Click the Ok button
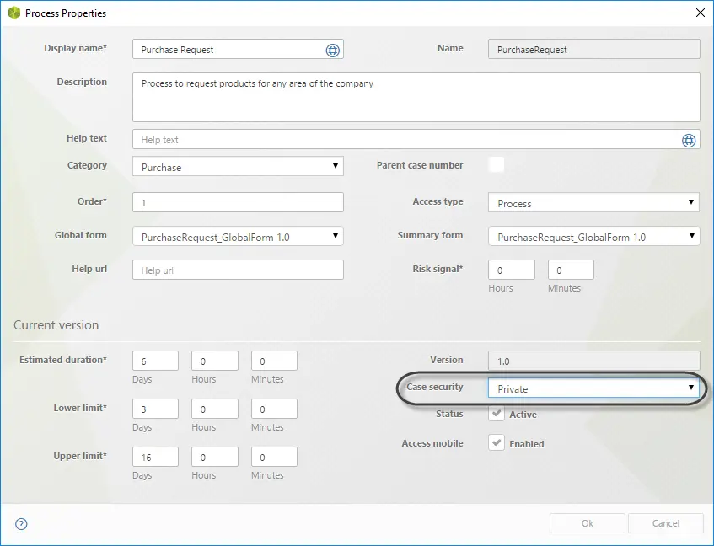714x546 pixels. [587, 523]
